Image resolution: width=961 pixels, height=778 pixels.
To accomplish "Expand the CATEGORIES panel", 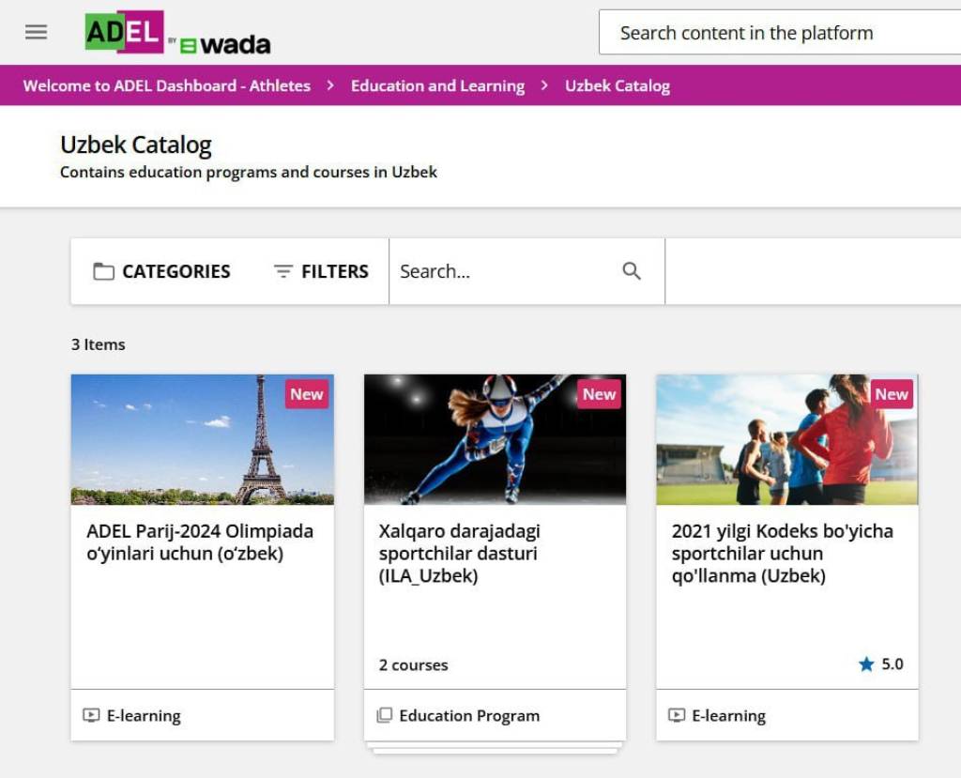I will 175,271.
